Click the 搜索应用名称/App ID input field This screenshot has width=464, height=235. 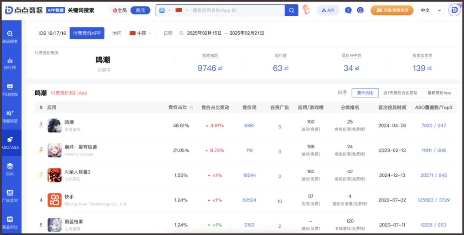238,10
